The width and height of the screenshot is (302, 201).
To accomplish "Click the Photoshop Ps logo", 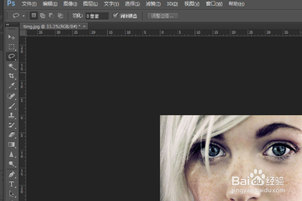I will pos(11,4).
